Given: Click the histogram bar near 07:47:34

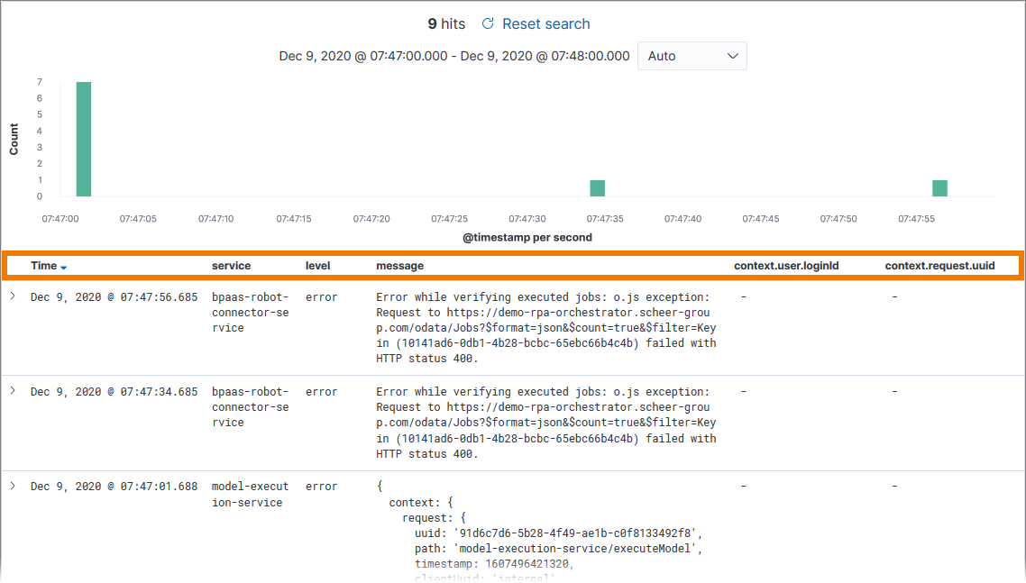Looking at the screenshot, I should (597, 188).
